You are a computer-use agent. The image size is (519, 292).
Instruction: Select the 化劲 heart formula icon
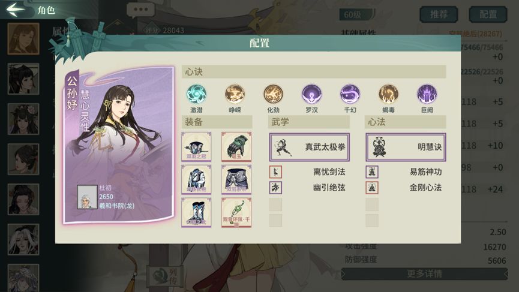pos(273,94)
